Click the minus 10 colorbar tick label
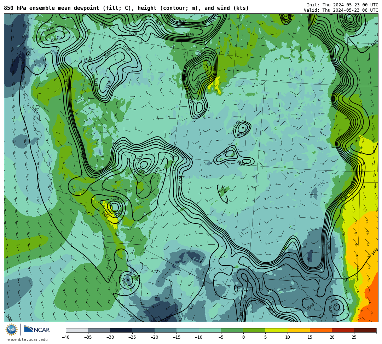Viewport: 382px width, 344px height. [199, 337]
